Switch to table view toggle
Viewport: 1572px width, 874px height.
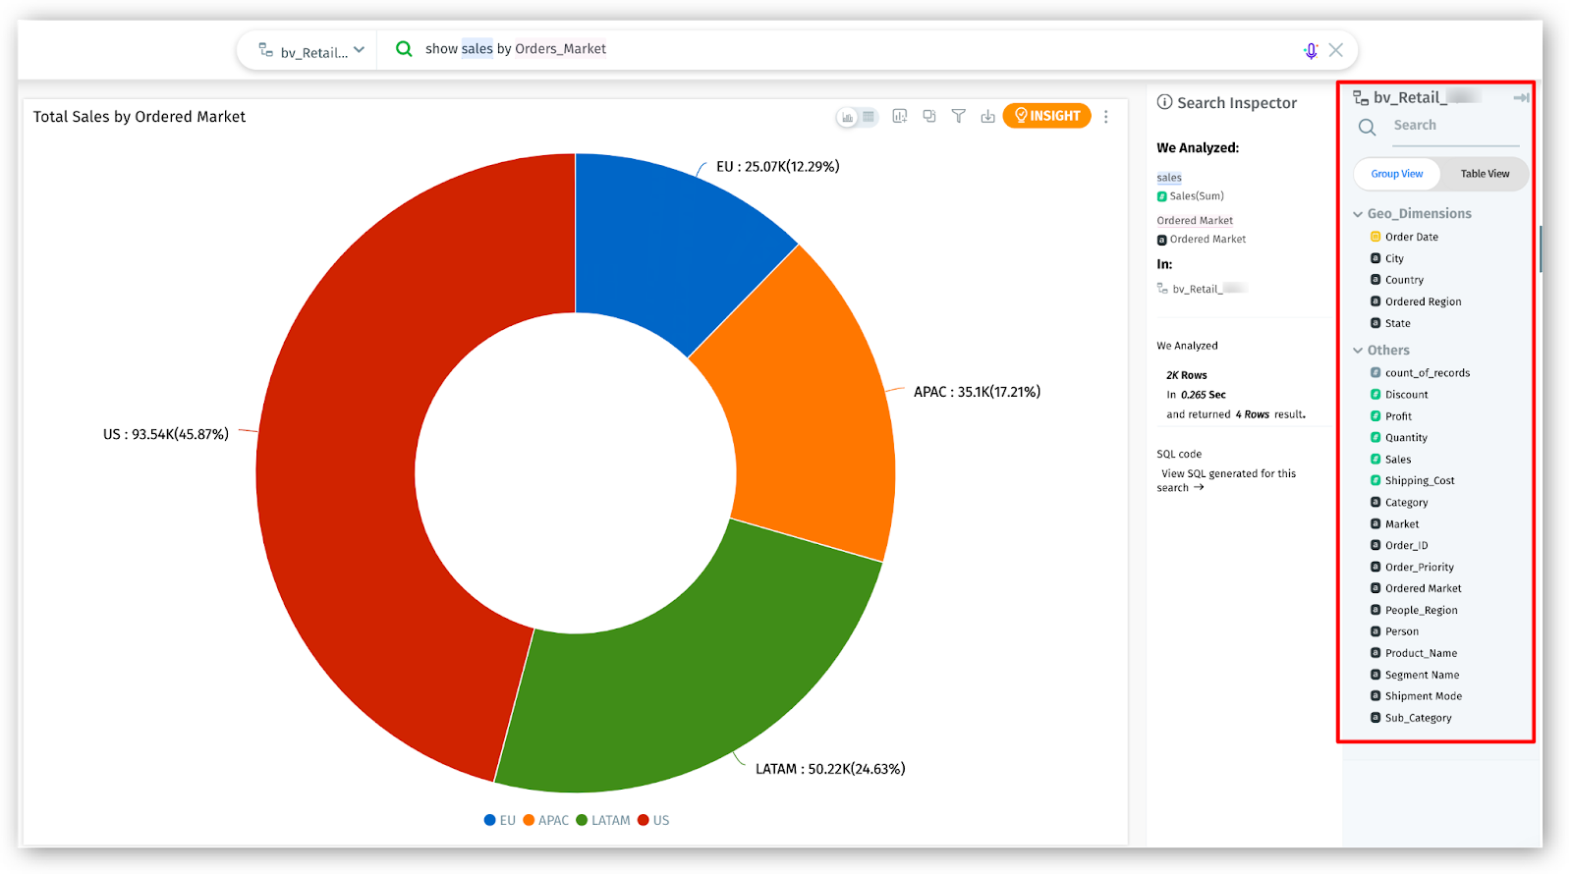click(869, 117)
